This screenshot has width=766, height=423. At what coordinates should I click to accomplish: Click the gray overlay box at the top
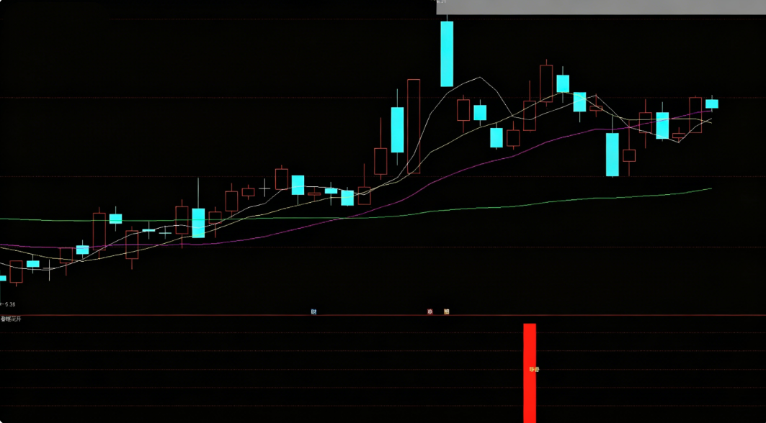(601, 6)
